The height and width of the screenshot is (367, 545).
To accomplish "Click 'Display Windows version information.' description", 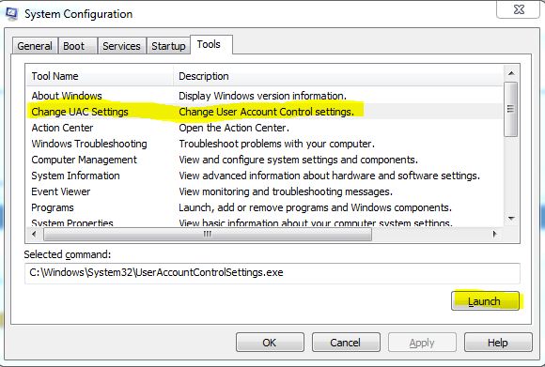I will [x=262, y=96].
